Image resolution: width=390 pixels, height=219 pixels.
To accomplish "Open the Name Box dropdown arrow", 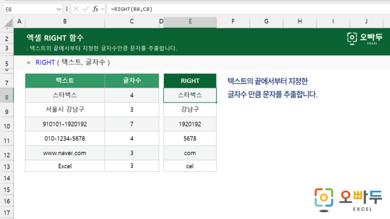I will (59, 10).
